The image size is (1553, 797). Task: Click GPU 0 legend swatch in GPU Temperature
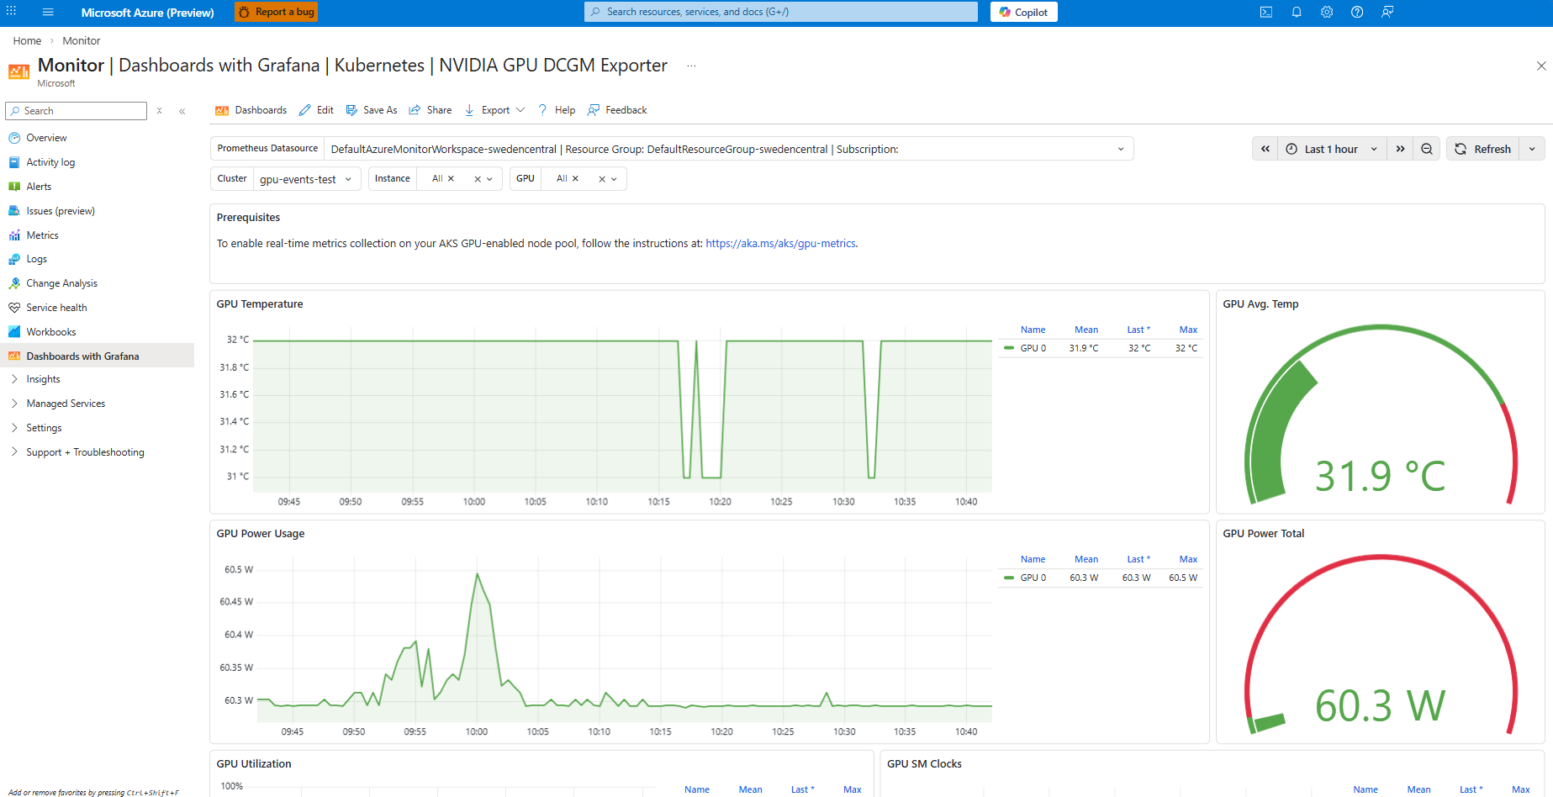tap(1008, 348)
